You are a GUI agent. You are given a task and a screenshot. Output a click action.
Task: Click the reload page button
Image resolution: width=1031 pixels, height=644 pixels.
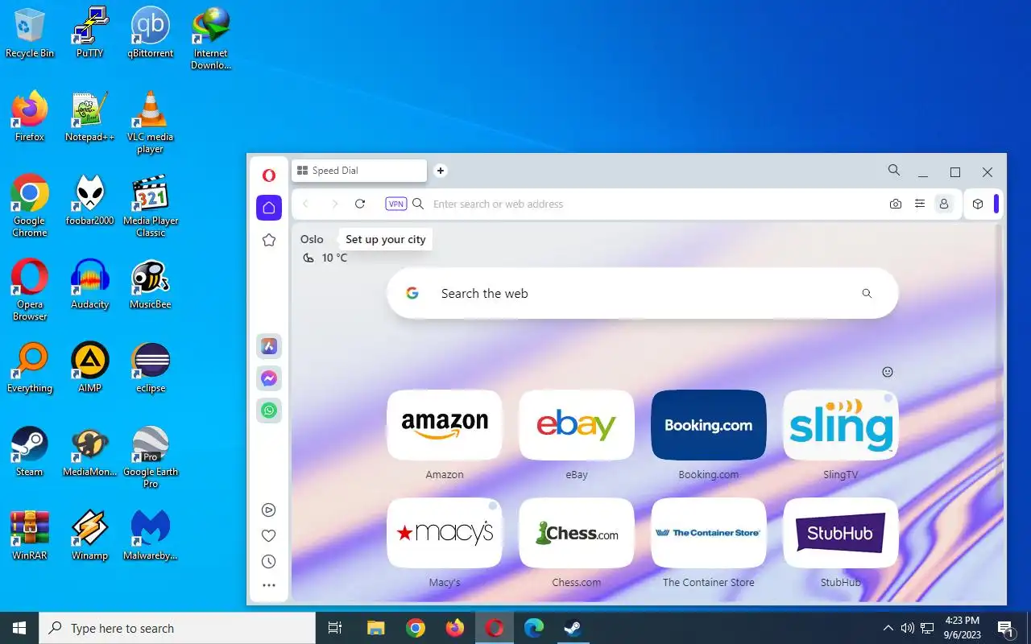pyautogui.click(x=360, y=204)
